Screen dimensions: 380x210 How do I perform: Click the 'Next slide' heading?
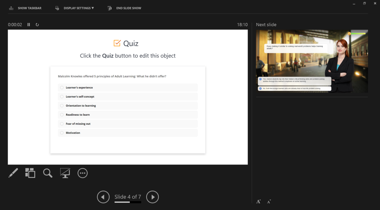point(266,25)
